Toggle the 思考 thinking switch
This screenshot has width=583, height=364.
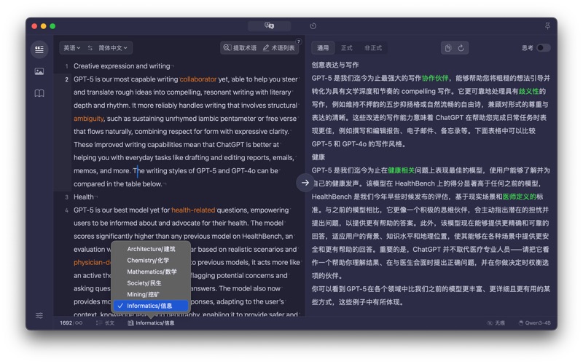click(543, 48)
